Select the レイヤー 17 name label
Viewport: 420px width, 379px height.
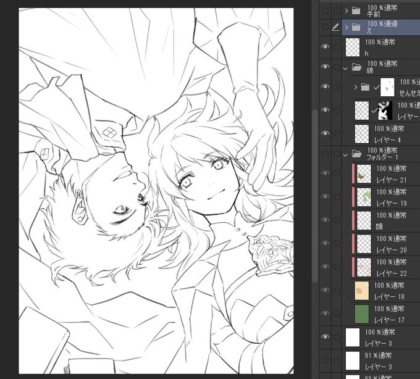[389, 320]
